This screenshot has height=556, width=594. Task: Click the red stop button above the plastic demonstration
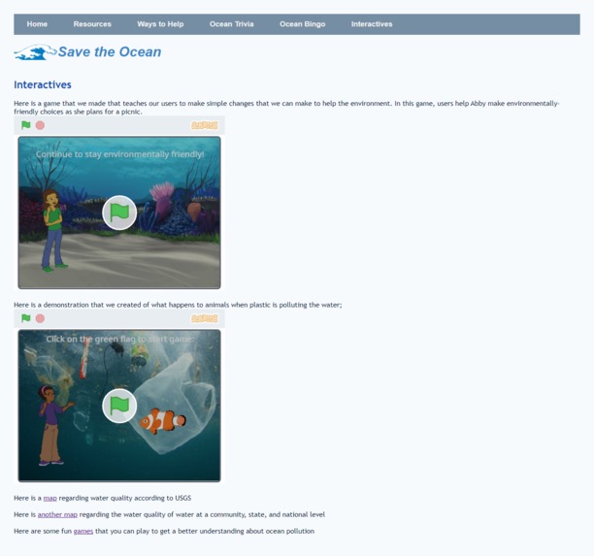coord(40,318)
